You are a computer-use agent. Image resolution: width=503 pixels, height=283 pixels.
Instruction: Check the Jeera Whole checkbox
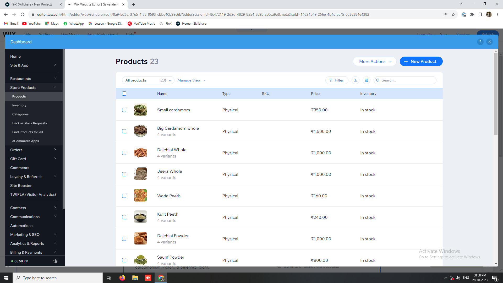pyautogui.click(x=124, y=174)
